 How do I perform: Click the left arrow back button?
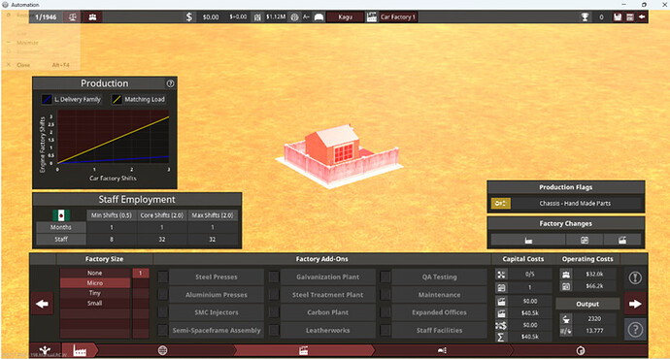[43, 304]
